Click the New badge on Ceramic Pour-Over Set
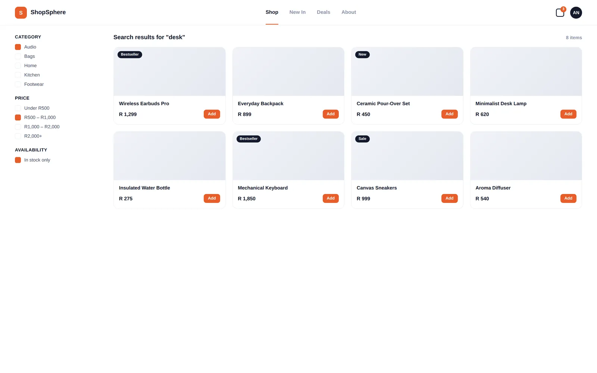 [x=362, y=54]
